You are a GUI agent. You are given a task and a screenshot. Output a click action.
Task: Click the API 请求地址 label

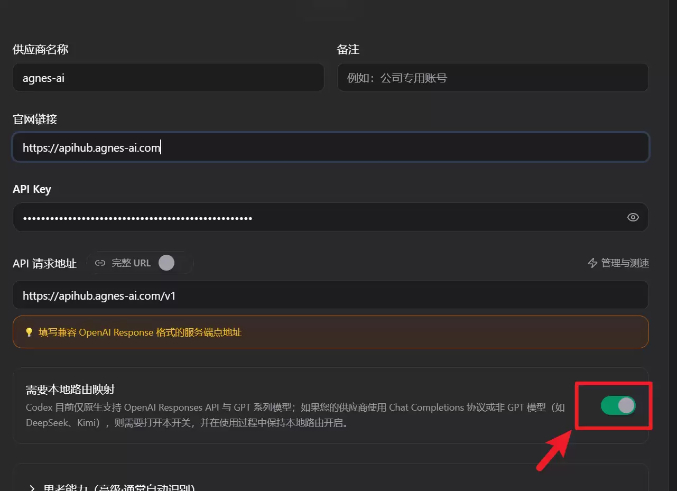[45, 263]
